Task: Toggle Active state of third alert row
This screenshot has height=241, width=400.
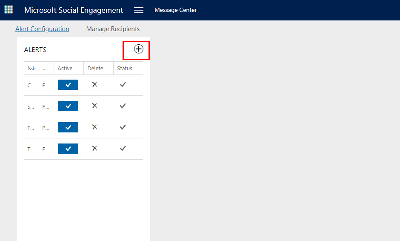Action: pos(68,127)
